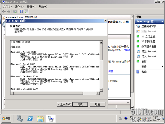Click RD 网关设置 action text
Viewport: 165px width, 124px height.
(148, 41)
